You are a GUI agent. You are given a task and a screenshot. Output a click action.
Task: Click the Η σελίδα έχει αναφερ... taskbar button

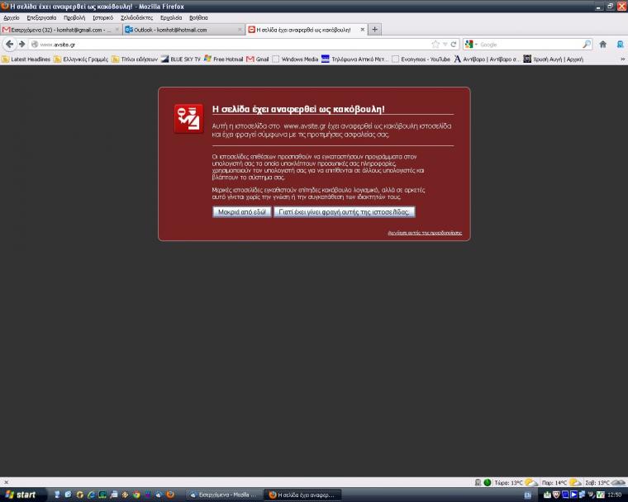point(302,495)
